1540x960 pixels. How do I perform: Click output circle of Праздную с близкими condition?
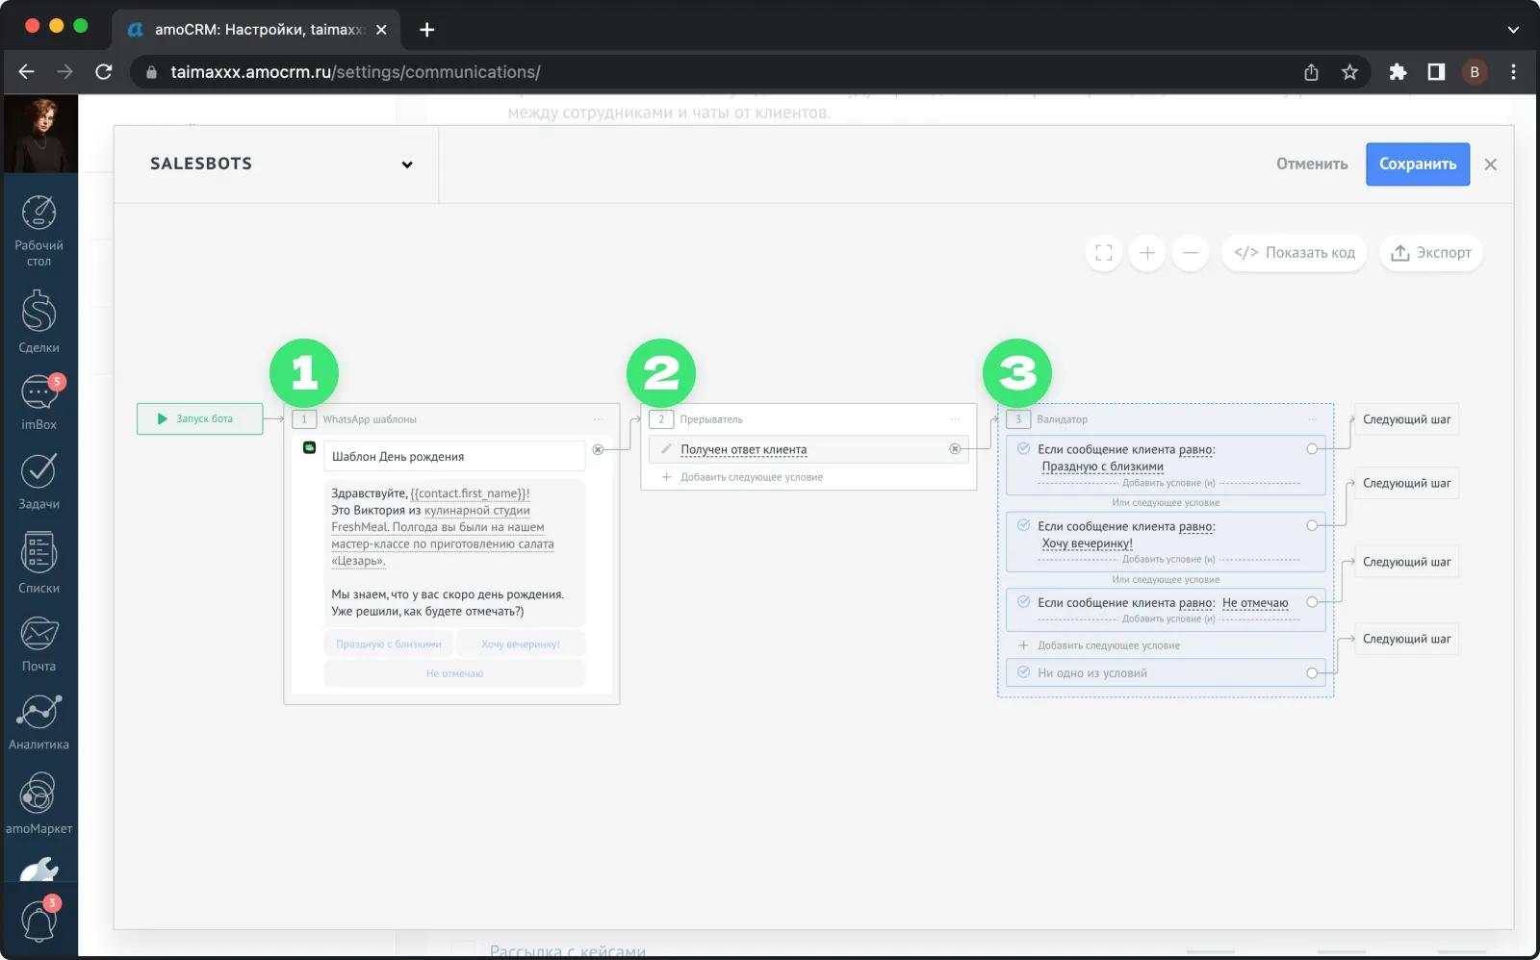[1312, 449]
